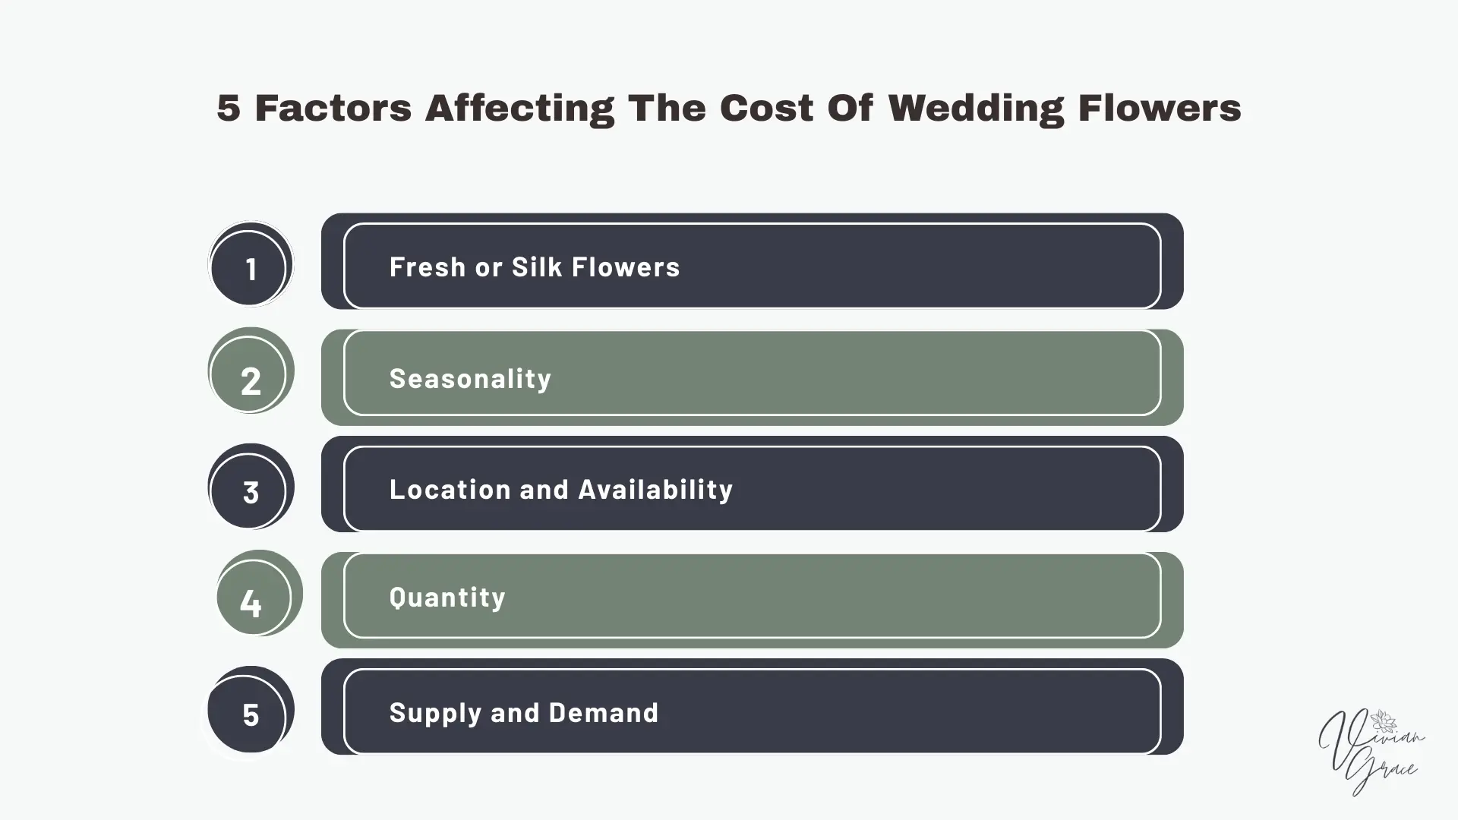1458x820 pixels.
Task: Select the green number 4 circle
Action: 258,595
